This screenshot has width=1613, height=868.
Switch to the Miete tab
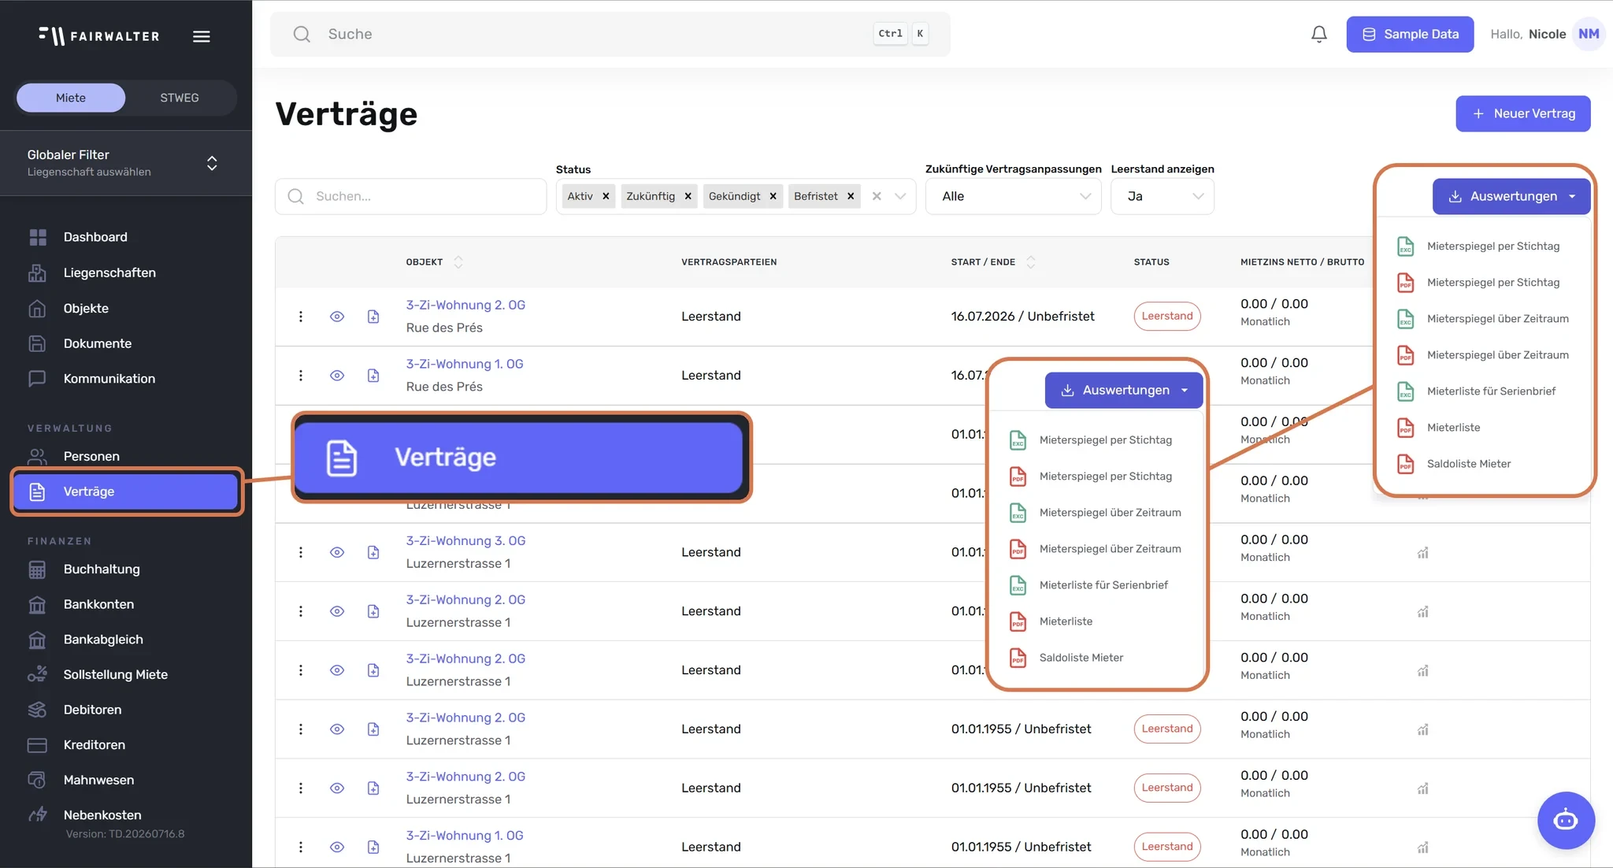tap(71, 98)
